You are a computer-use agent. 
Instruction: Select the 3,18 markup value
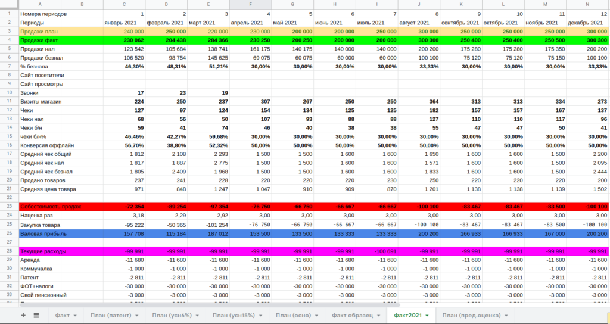click(x=125, y=215)
